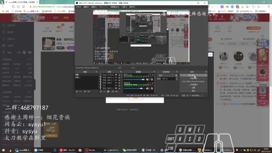Remove selected source with minus icon
The image size is (272, 153).
pyautogui.click(x=104, y=91)
